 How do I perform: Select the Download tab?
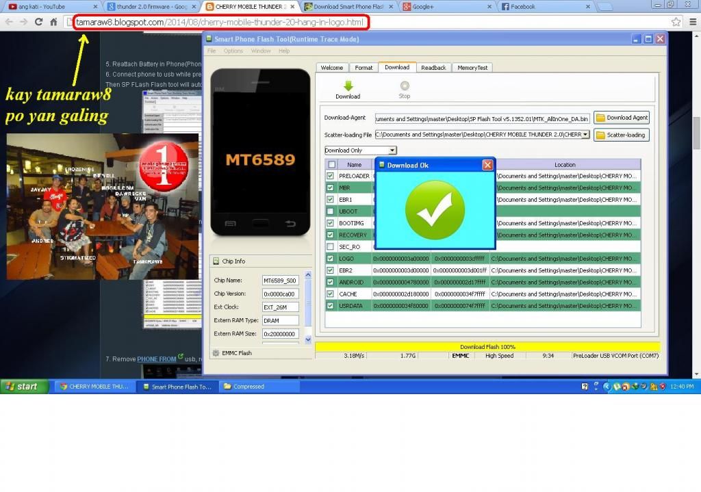397,67
